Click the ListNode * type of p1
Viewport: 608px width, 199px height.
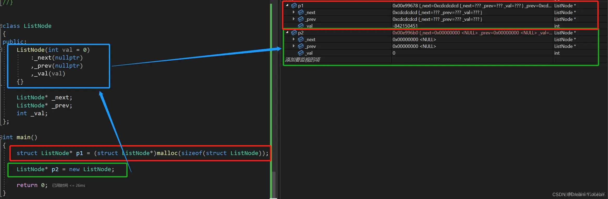(x=565, y=5)
